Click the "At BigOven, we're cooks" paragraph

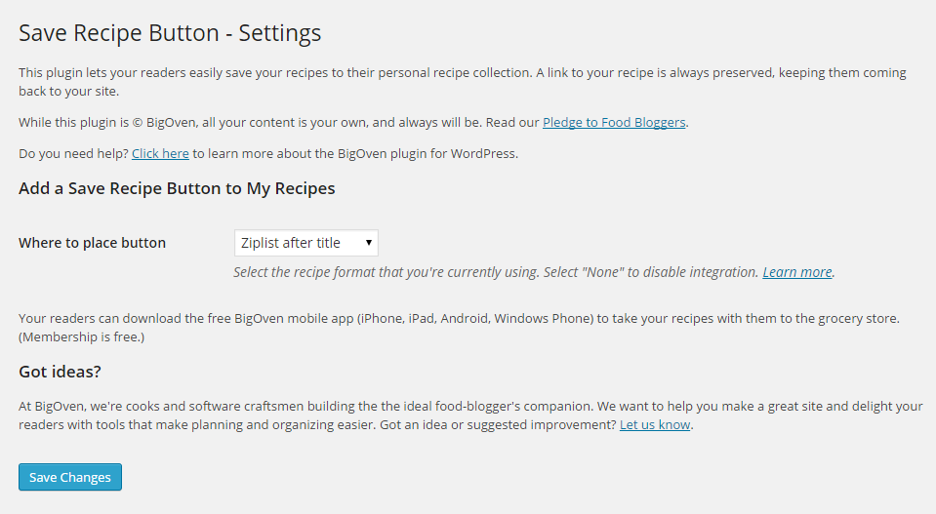pyautogui.click(x=470, y=415)
